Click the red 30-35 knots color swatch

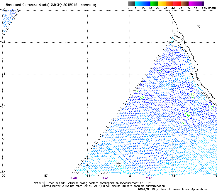pyautogui.click(x=177, y=4)
